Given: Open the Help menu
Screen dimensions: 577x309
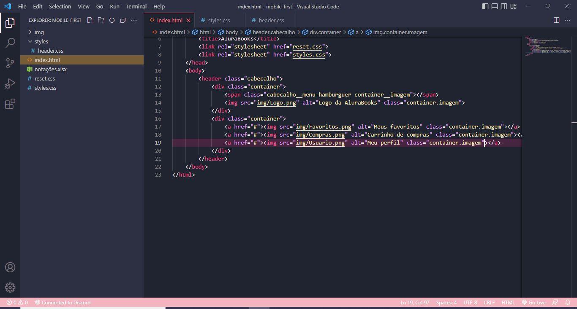Looking at the screenshot, I should 159,6.
